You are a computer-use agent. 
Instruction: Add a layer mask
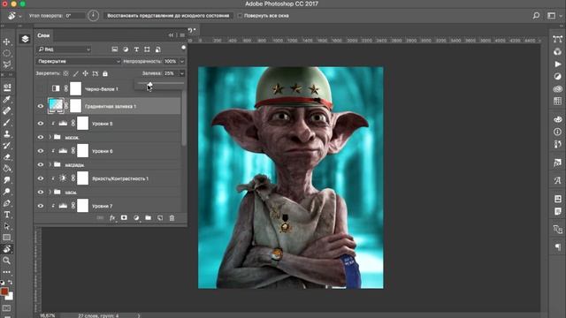coord(124,218)
